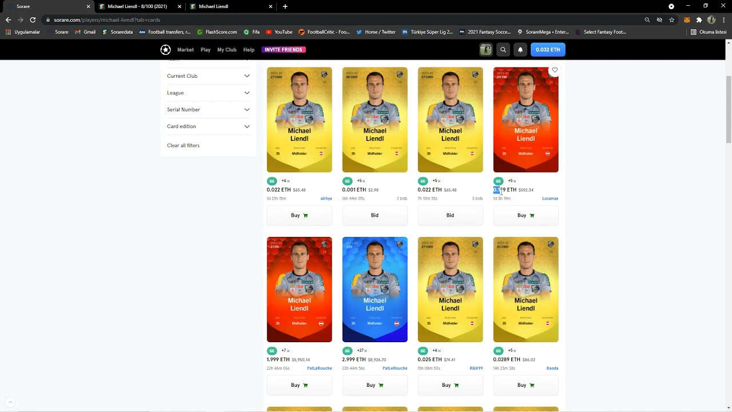Image resolution: width=732 pixels, height=412 pixels.
Task: Open a new browser tab
Action: click(x=285, y=6)
